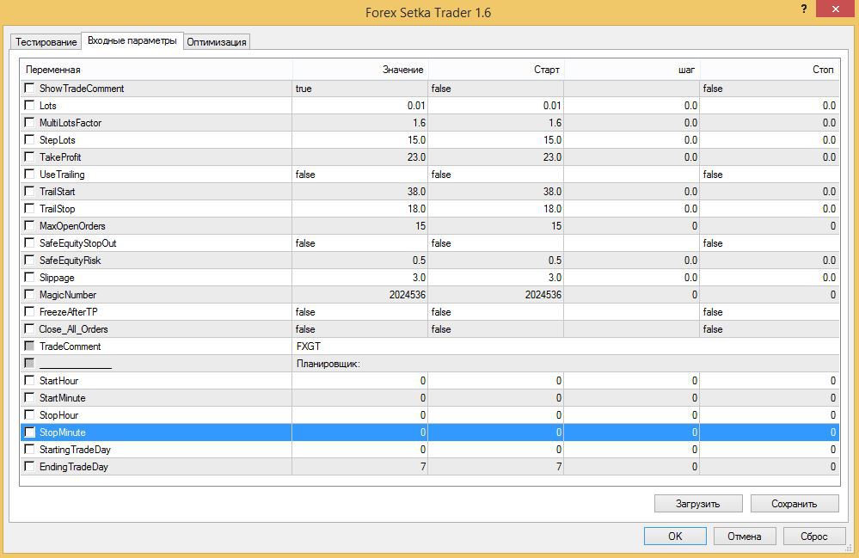Open the Оптимизация tab

[217, 41]
